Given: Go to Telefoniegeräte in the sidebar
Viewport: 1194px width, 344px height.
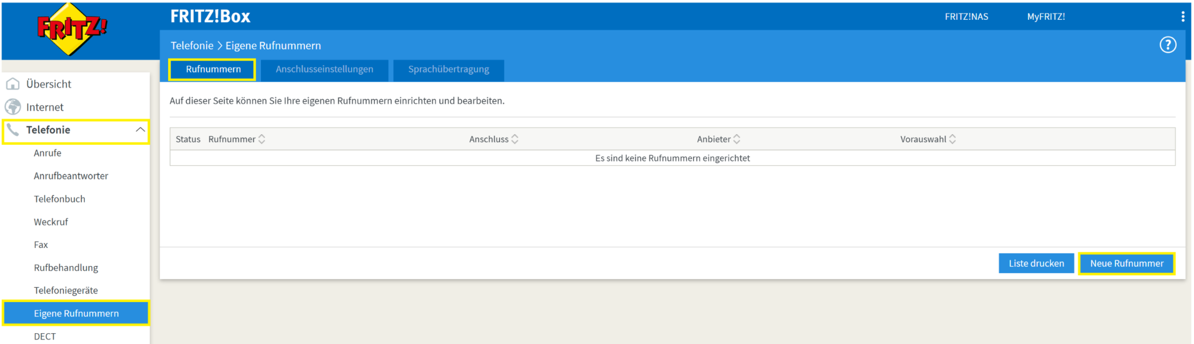Looking at the screenshot, I should click(65, 290).
